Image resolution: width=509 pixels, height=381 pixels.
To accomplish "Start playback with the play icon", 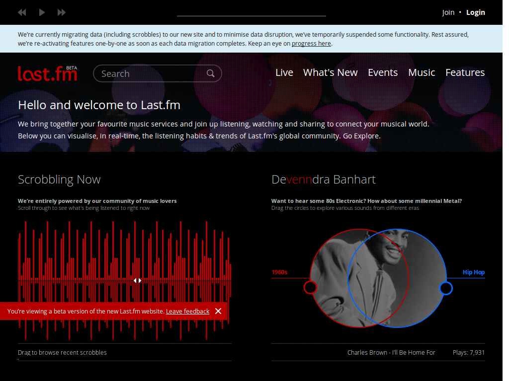I will tap(42, 12).
